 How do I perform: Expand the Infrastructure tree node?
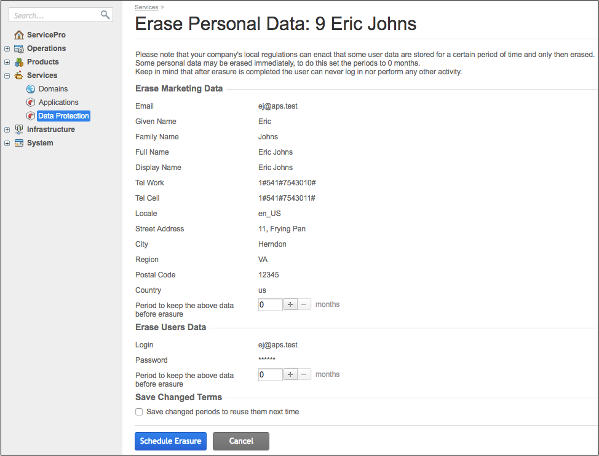[7, 129]
